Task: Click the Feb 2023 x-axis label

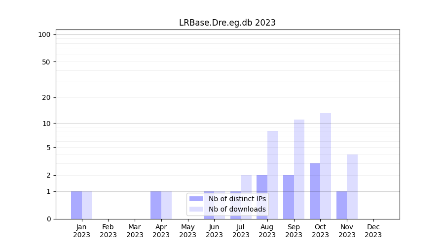Action: point(108,231)
